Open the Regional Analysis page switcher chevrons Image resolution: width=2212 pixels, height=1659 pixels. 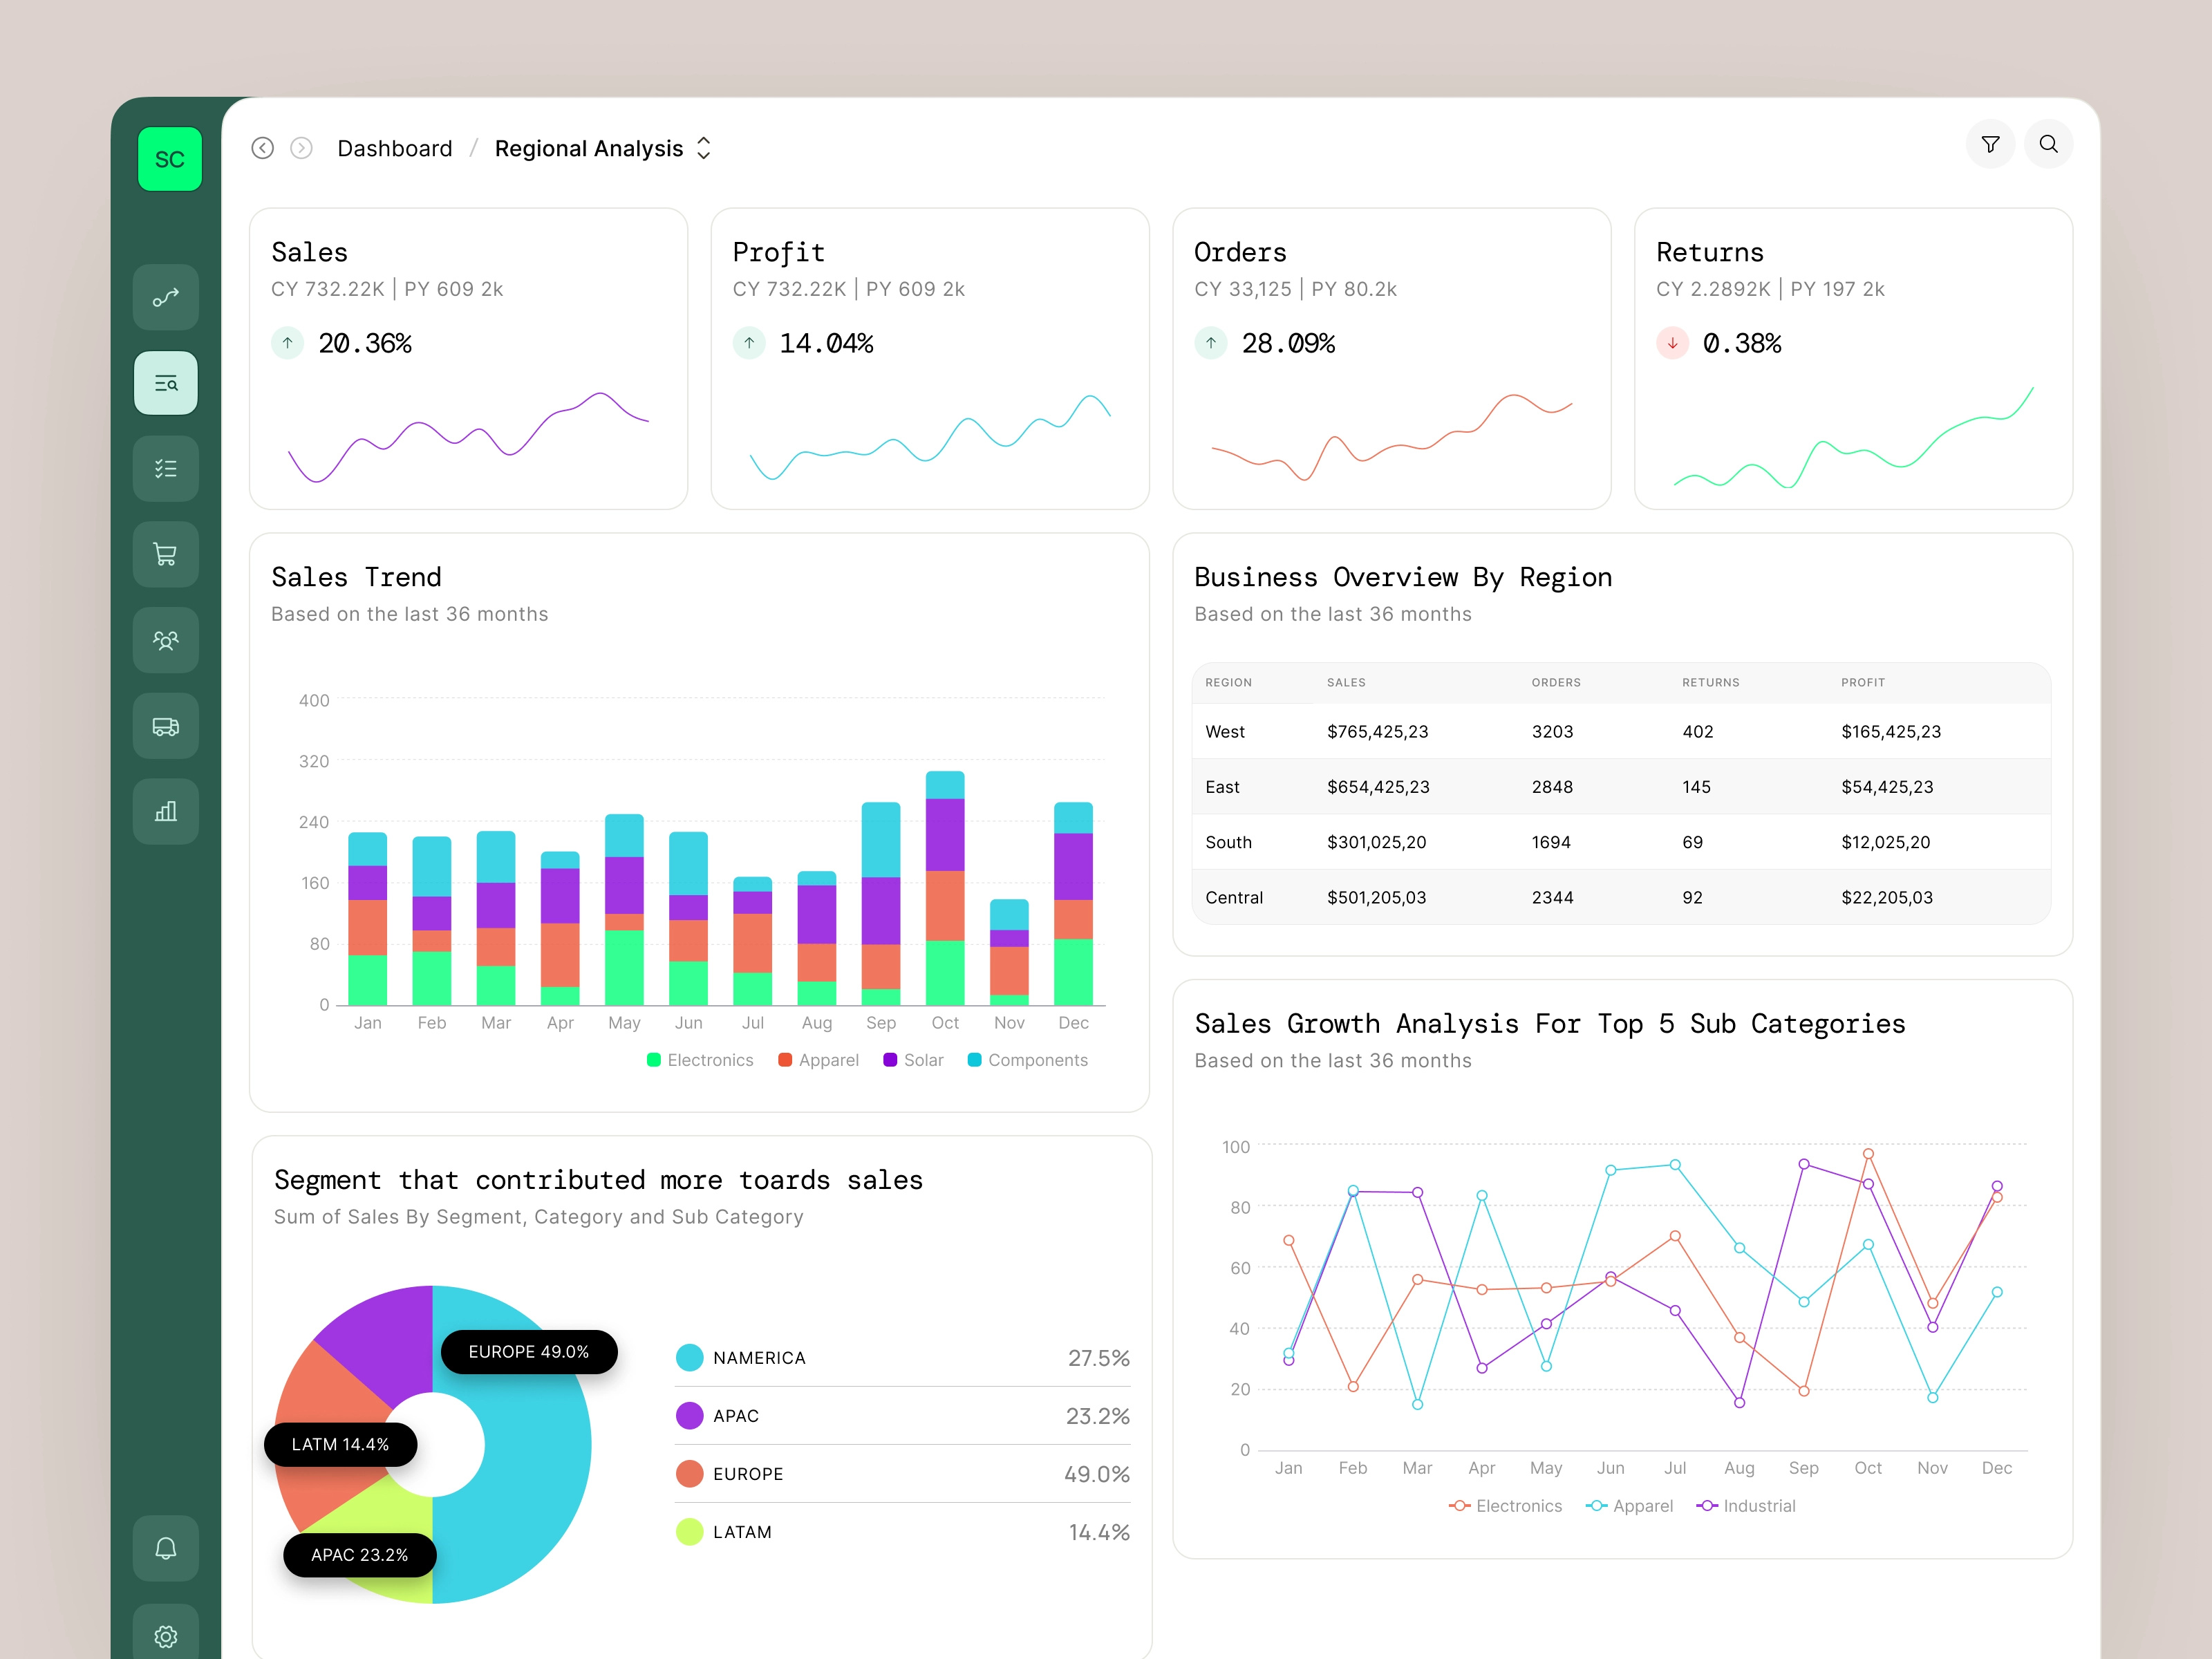coord(703,147)
